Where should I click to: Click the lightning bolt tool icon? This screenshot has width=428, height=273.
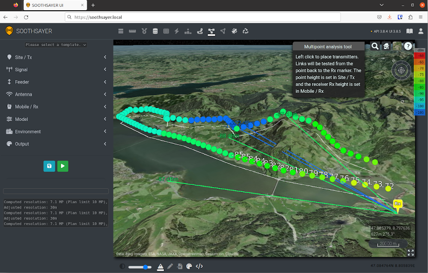point(177,31)
